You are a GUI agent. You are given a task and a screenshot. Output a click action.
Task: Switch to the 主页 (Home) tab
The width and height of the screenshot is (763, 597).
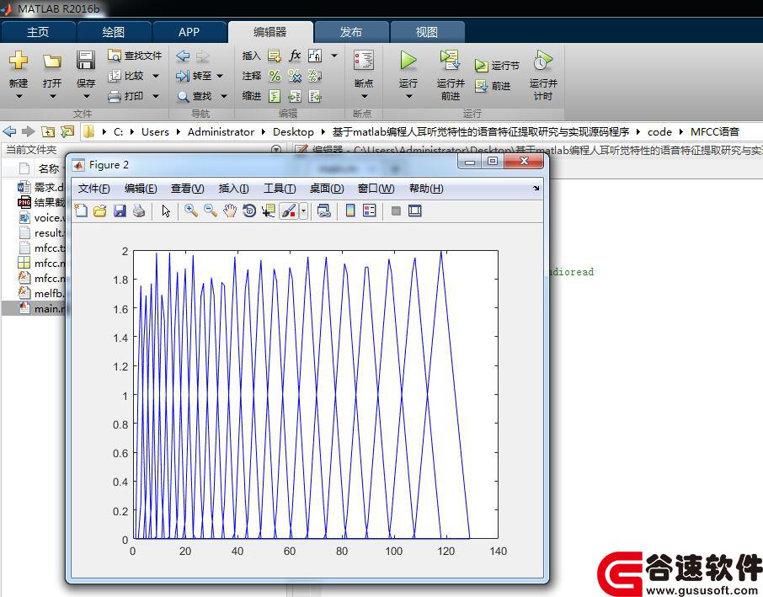38,32
